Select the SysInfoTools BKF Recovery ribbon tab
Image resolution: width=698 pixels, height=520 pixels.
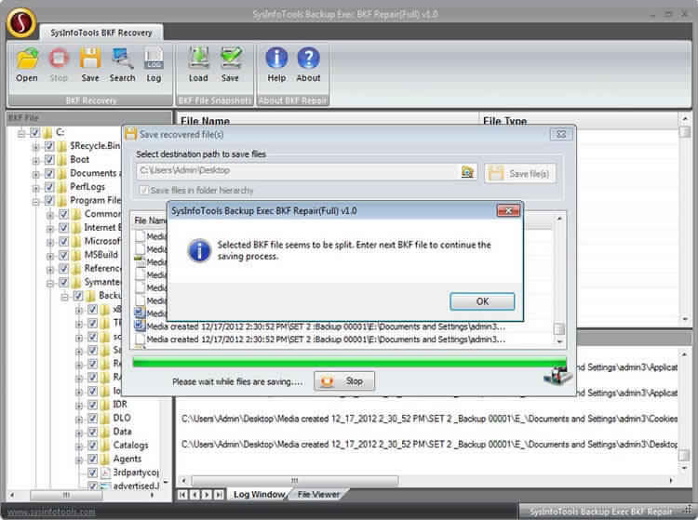pyautogui.click(x=101, y=33)
